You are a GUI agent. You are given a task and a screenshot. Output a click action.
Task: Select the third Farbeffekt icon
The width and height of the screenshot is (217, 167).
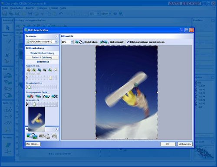pyautogui.click(x=39, y=70)
